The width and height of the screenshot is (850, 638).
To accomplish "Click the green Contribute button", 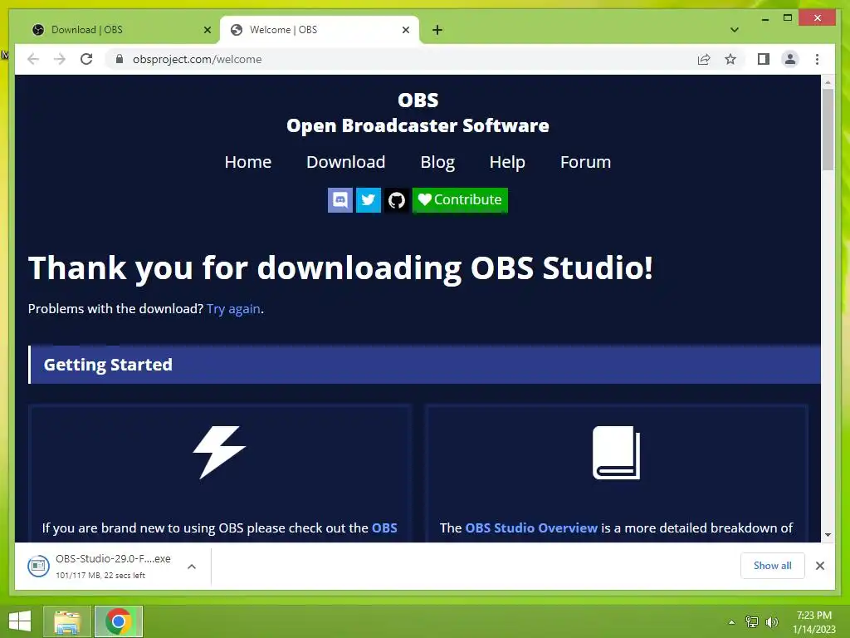I will 460,200.
